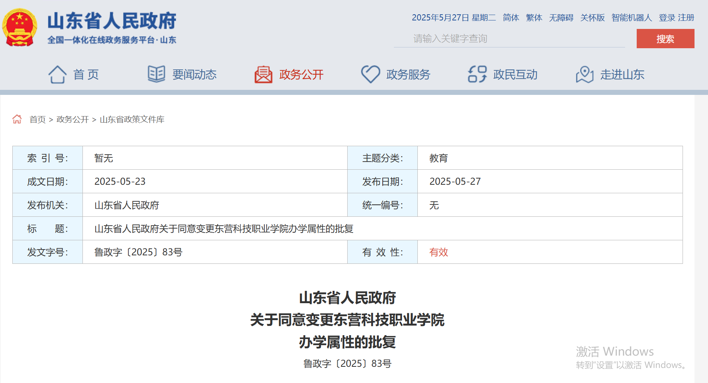Screen dimensions: 708x383
Task: Open the 首页 navigation menu
Action: 86,74
